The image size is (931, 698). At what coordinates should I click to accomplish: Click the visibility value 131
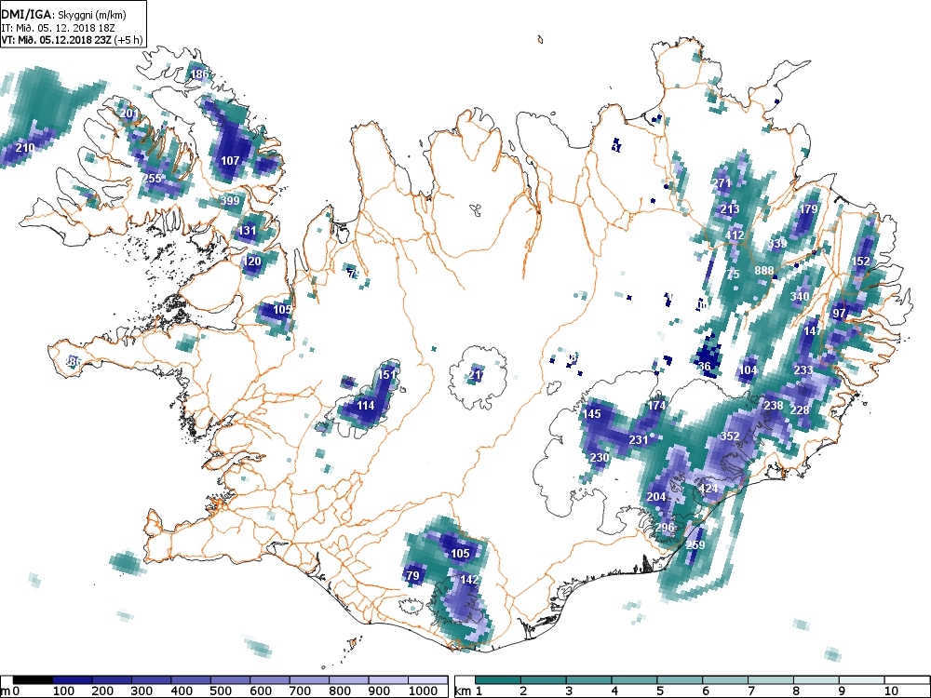pos(247,231)
